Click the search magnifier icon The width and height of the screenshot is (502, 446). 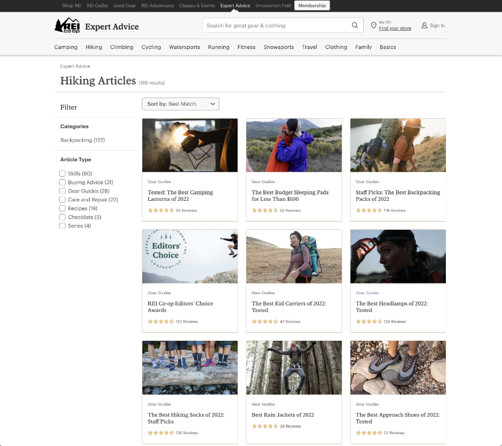355,25
